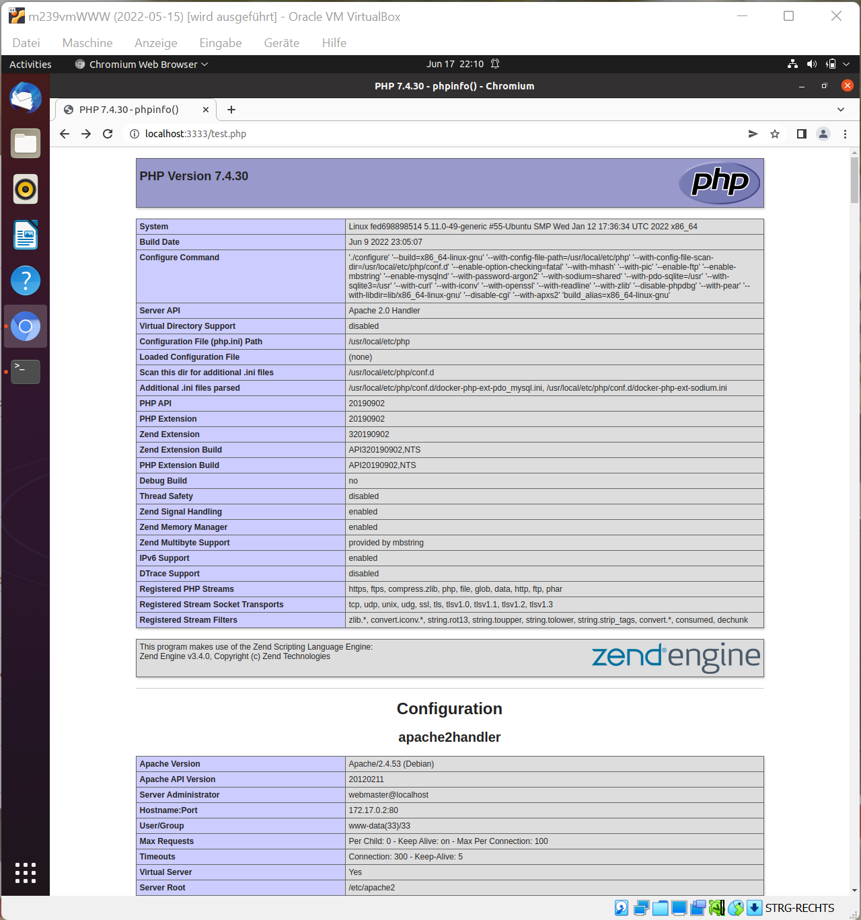Click the Configuration heading
The width and height of the screenshot is (861, 920).
coord(449,709)
